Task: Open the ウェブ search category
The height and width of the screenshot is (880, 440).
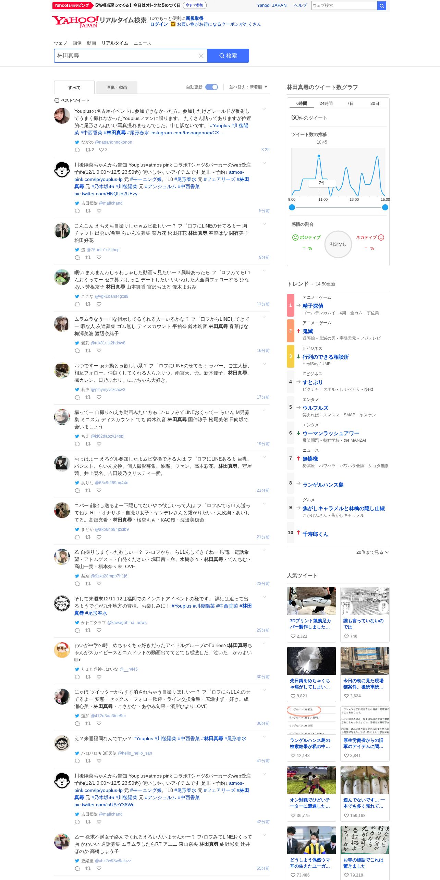Action: point(60,43)
